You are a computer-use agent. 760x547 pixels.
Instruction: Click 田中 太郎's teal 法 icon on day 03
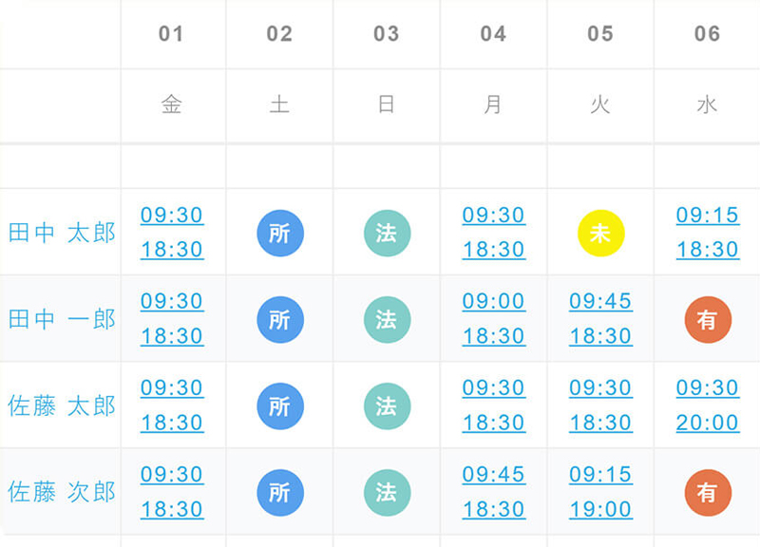pos(388,233)
